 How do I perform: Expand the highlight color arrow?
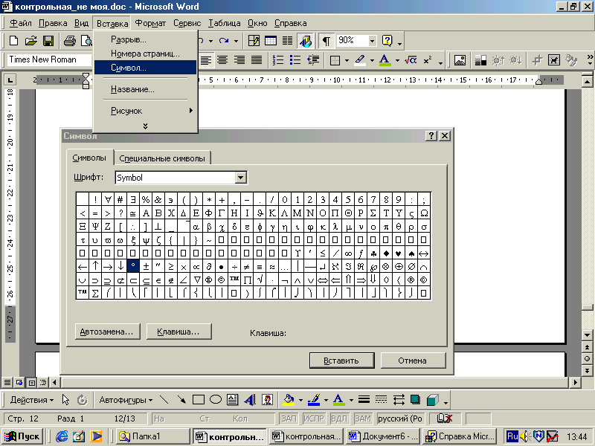[372, 60]
